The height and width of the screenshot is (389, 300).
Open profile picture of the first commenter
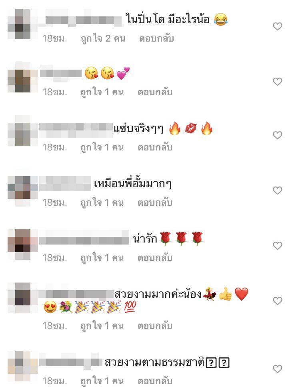click(x=23, y=24)
